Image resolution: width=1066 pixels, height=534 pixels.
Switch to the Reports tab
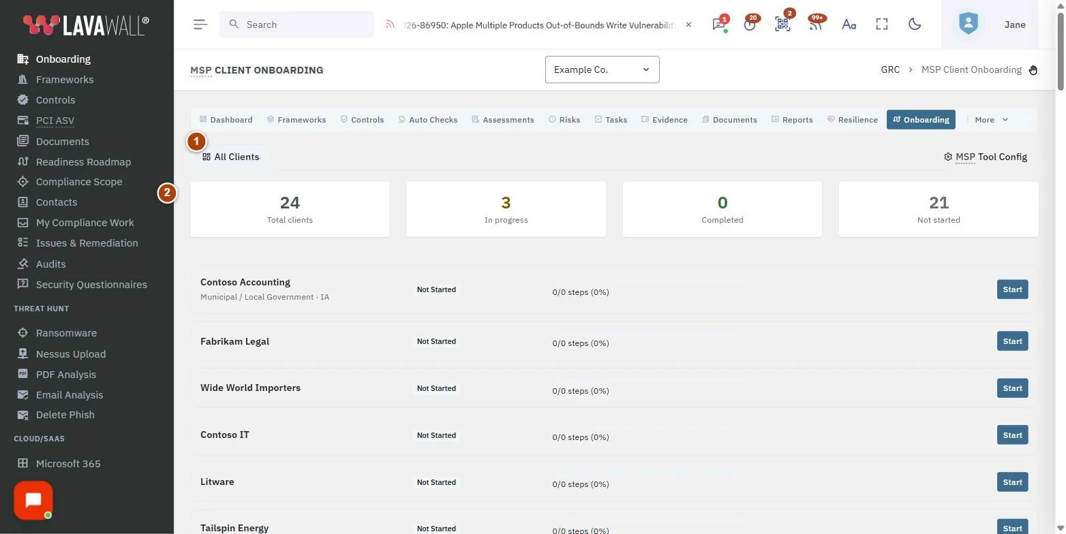pos(792,120)
